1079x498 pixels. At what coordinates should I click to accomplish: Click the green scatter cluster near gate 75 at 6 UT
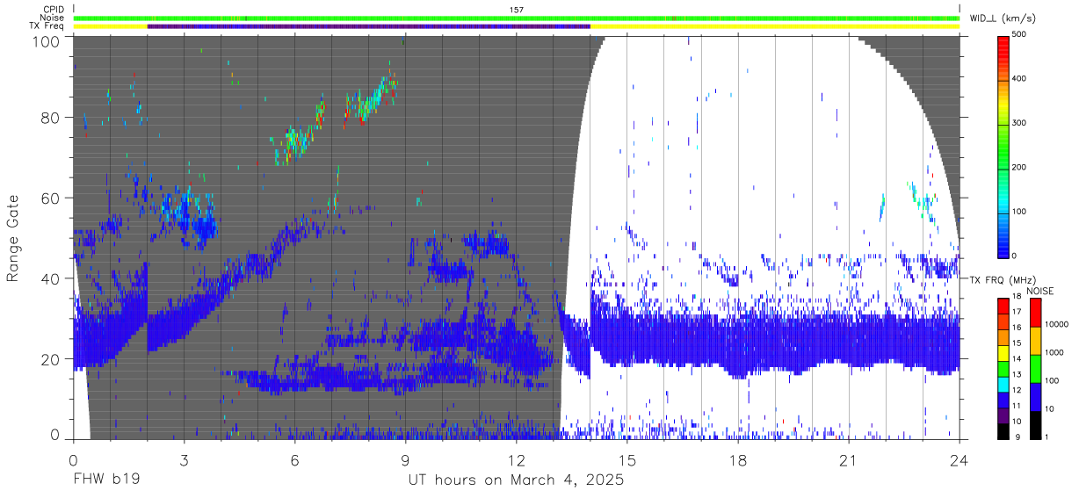tap(296, 141)
